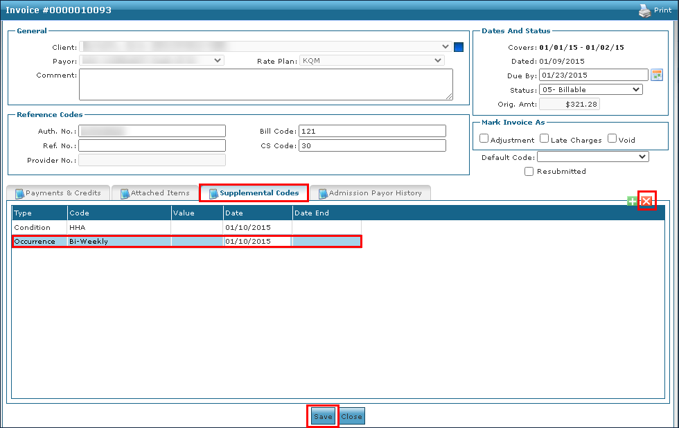
Task: Click the Print printer icon
Action: click(644, 10)
